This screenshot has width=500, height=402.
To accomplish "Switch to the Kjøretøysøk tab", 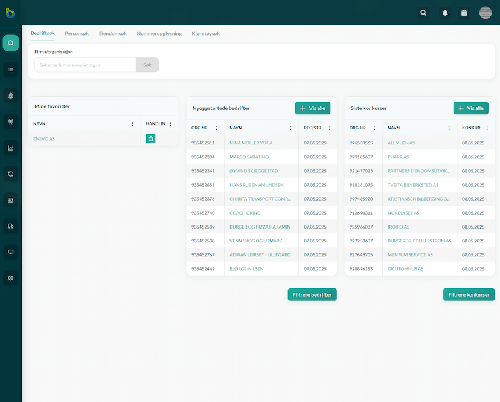I will point(206,33).
